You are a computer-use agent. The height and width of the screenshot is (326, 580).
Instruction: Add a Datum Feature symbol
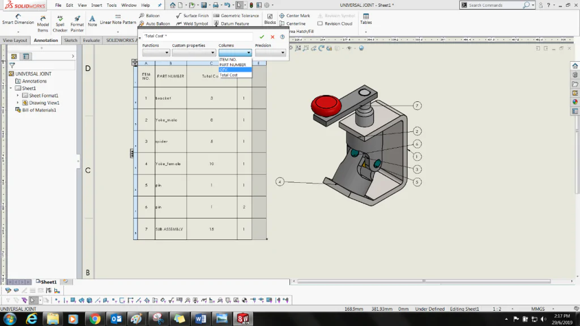coord(231,23)
